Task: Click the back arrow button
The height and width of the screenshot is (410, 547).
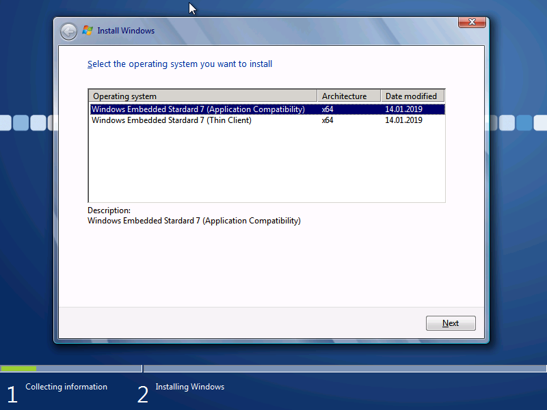Action: point(68,31)
